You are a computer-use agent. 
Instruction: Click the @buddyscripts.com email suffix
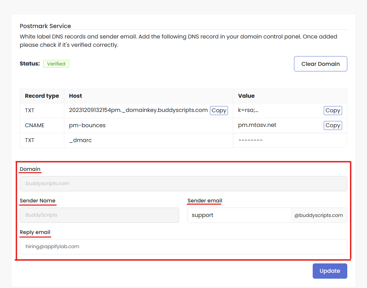click(319, 215)
